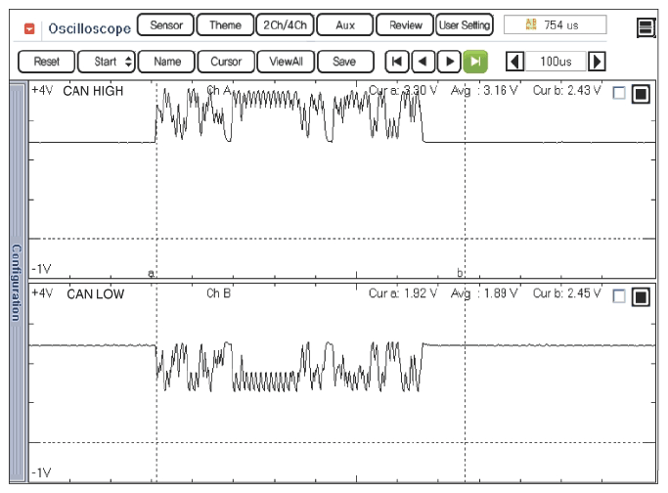The image size is (668, 493).
Task: Open the red dropdown icon beside Oscilloscope
Action: 29,28
